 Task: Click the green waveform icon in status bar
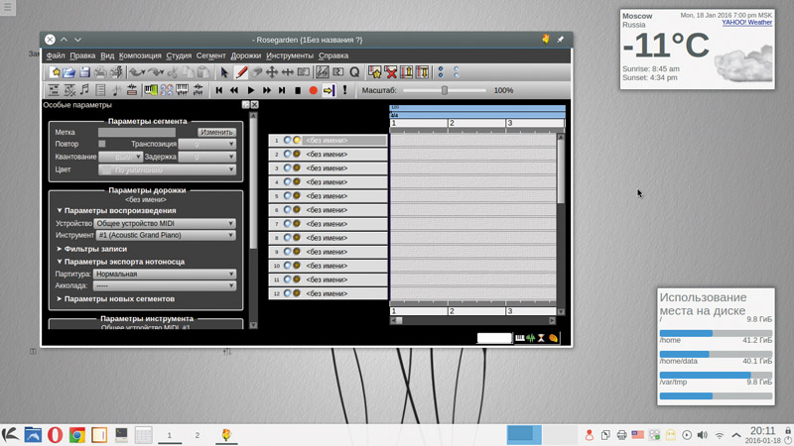tap(530, 338)
